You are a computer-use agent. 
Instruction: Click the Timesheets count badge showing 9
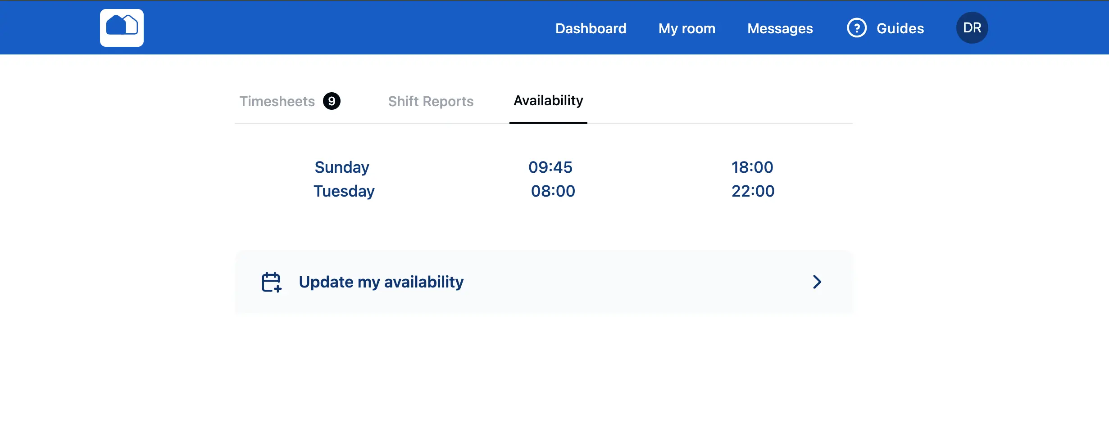(x=332, y=101)
